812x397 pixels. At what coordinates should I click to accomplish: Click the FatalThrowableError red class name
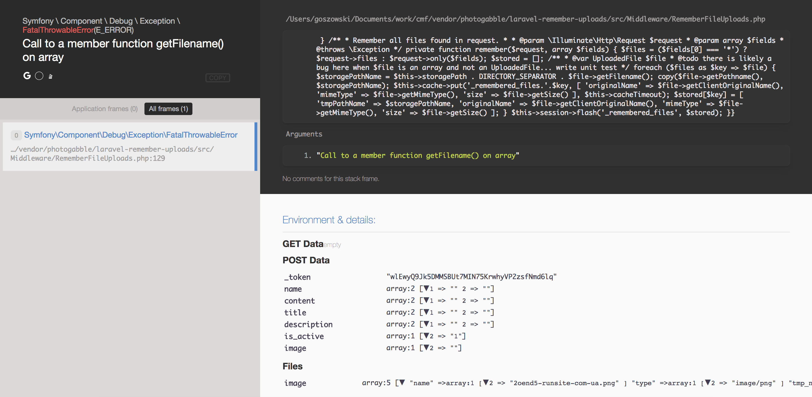58,30
